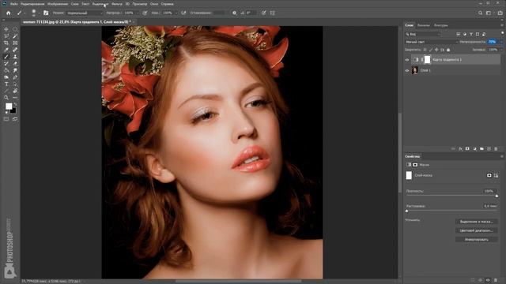Select the Horizontal Type tool
The image size is (506, 284).
coord(6,84)
